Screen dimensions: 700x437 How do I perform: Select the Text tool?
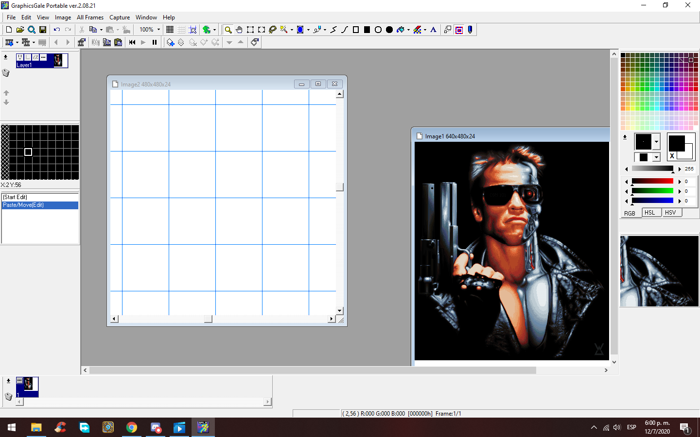coord(434,30)
